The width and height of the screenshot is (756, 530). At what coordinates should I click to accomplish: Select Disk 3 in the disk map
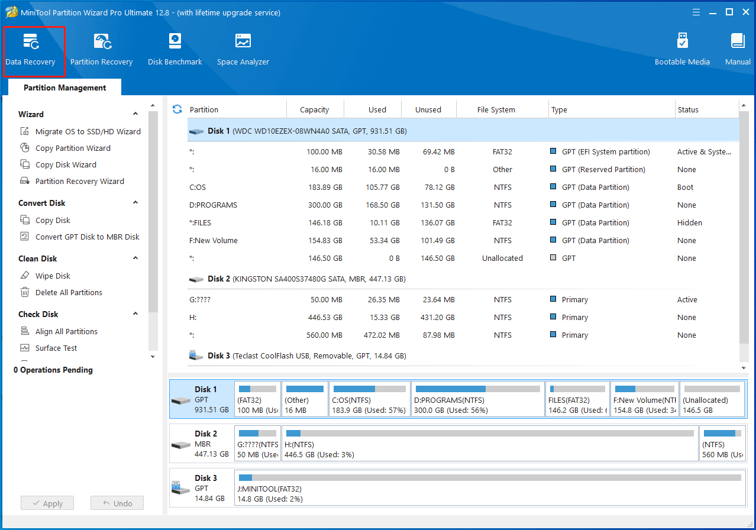click(201, 488)
